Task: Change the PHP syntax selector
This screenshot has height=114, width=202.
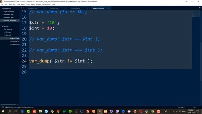Action: (194, 107)
